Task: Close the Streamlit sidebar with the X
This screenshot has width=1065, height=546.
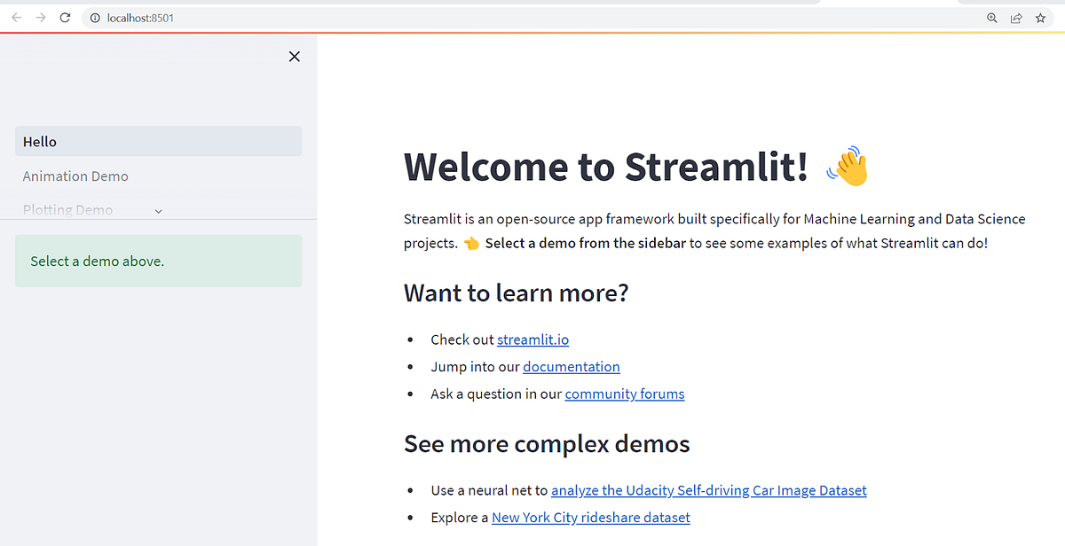Action: tap(295, 56)
